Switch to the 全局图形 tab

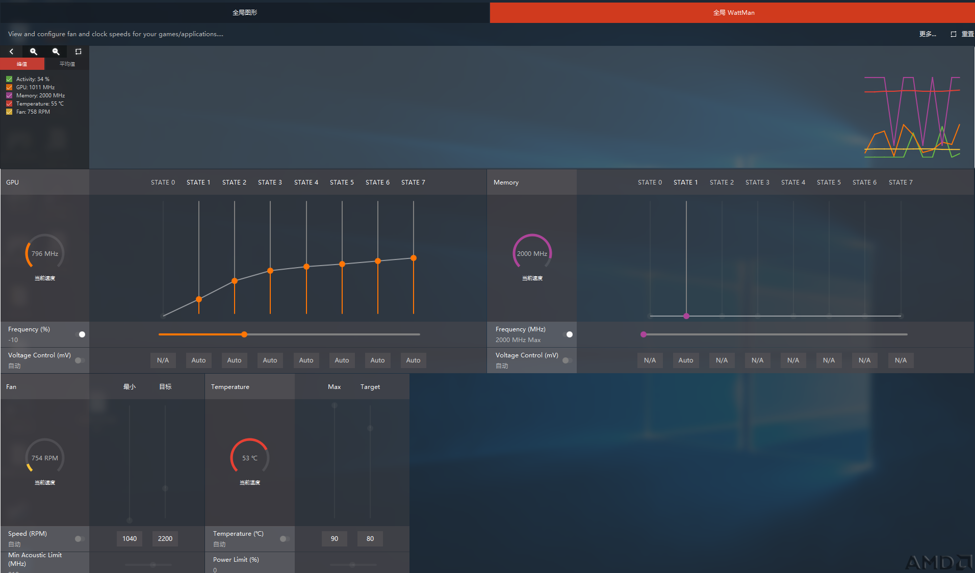[x=245, y=12]
